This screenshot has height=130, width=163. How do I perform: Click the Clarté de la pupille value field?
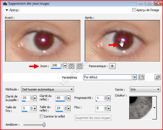(x=25, y=98)
